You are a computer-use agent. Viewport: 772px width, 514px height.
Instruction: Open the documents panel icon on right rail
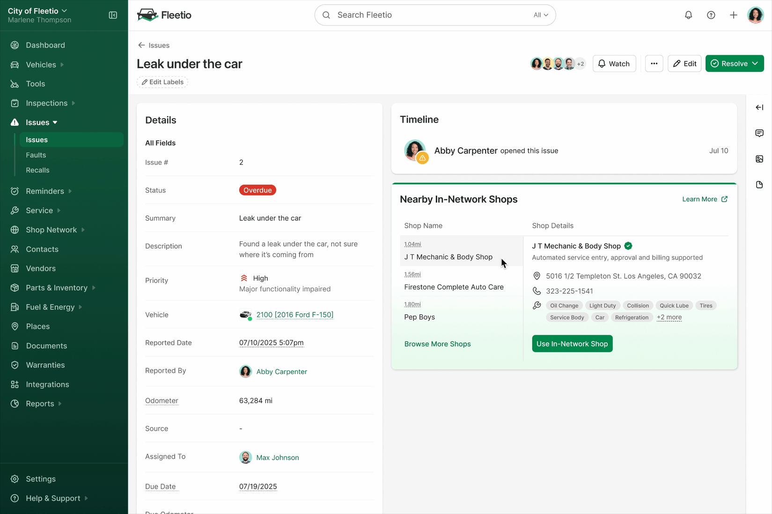point(759,185)
